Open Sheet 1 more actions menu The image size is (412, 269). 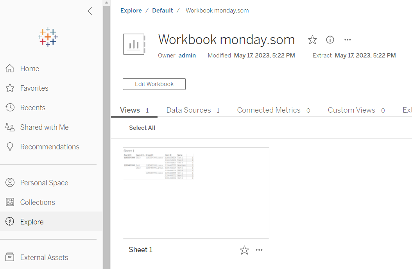click(259, 250)
